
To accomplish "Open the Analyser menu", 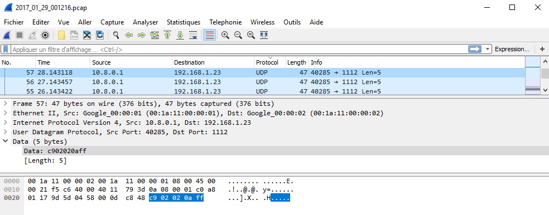I will click(145, 22).
